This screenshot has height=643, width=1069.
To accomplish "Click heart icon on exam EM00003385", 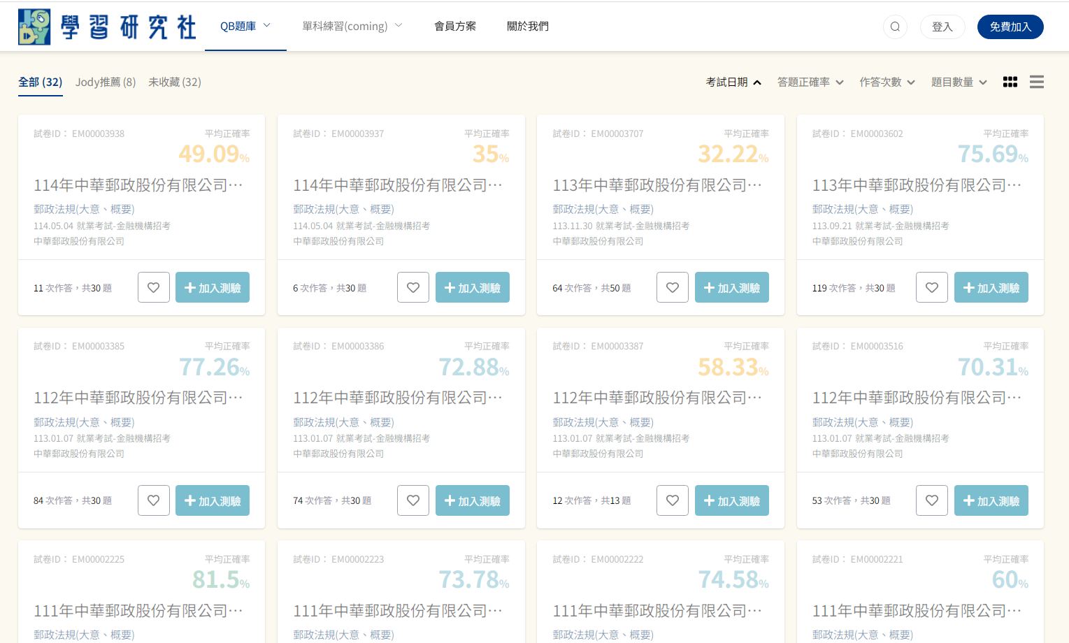I will click(154, 500).
